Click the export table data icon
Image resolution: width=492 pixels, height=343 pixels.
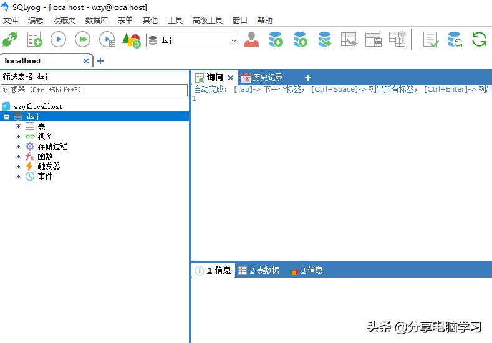[349, 39]
